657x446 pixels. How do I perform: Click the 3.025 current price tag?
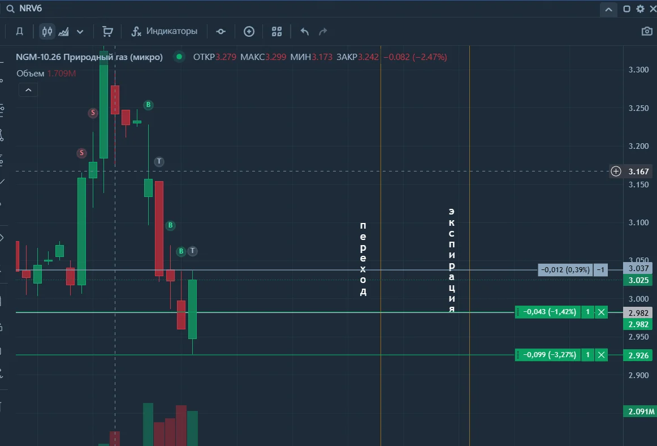pos(638,280)
